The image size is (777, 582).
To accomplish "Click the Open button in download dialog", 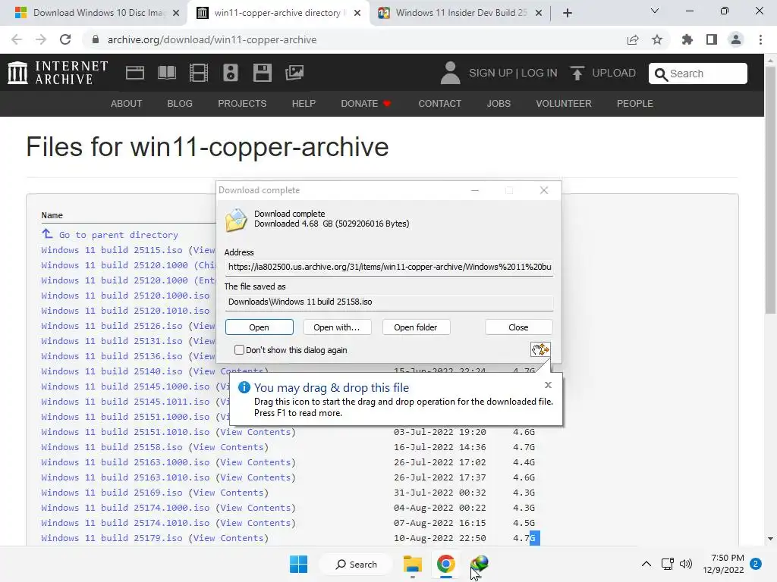I will tap(260, 327).
